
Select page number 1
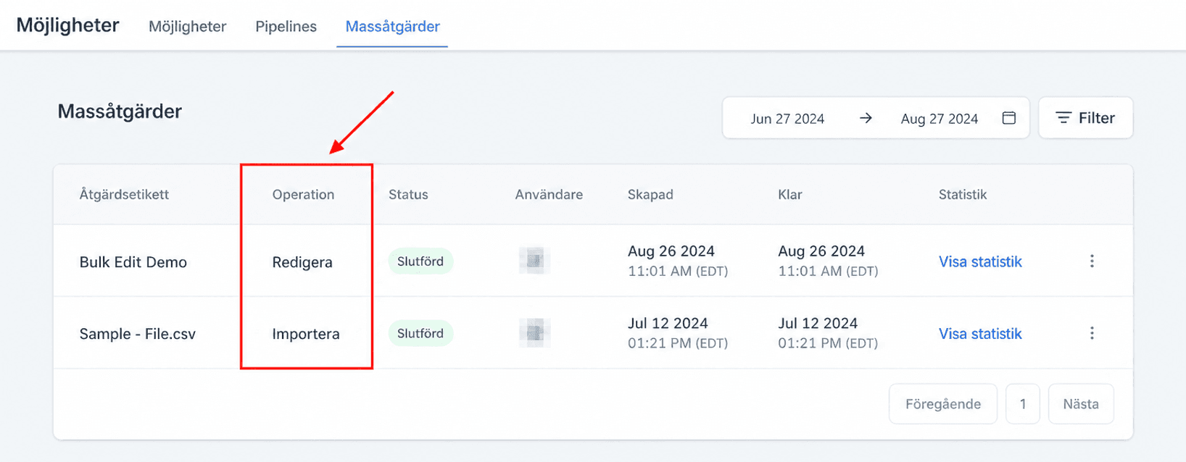[1023, 404]
